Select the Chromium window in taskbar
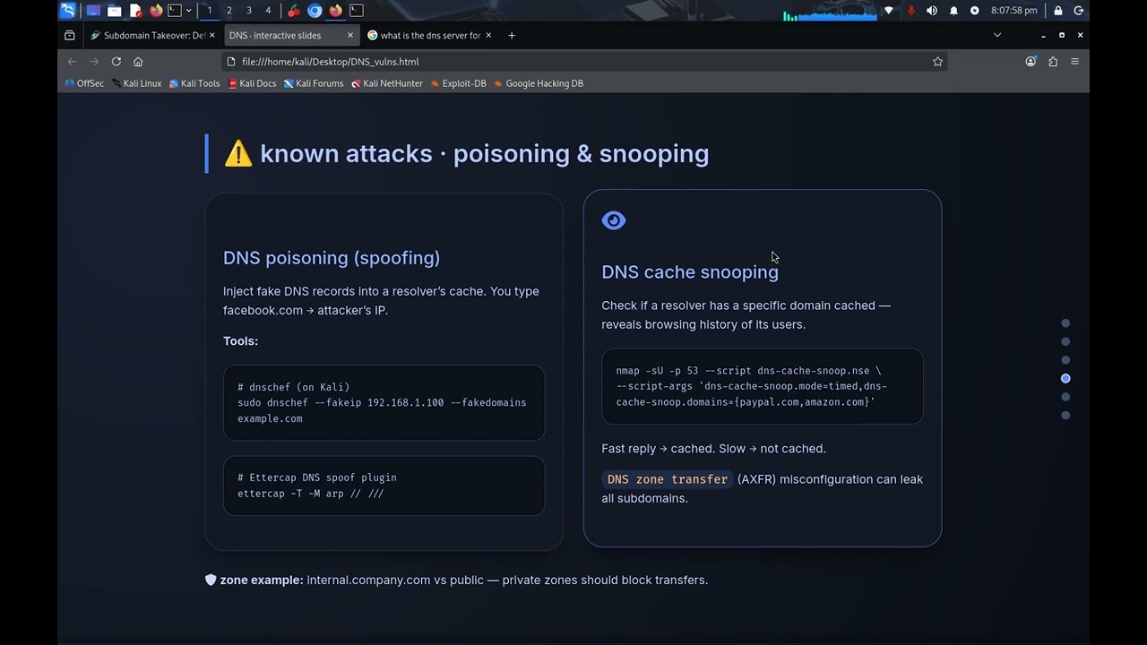 click(315, 11)
